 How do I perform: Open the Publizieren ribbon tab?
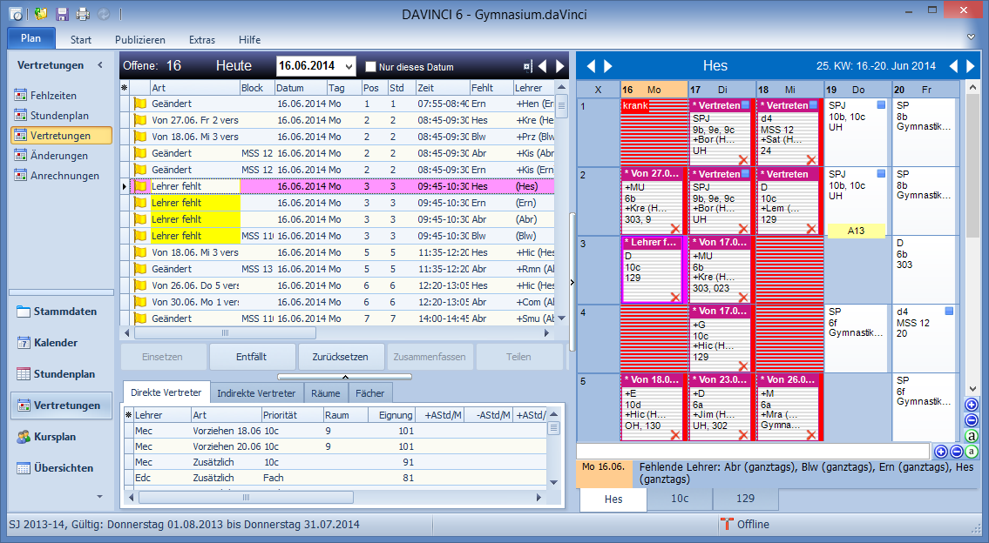point(140,40)
